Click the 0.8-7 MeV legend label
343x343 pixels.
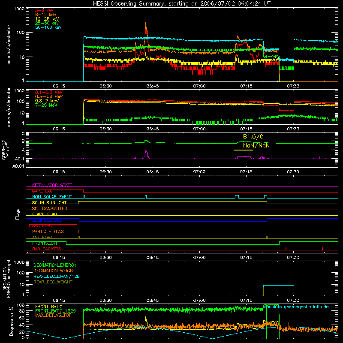click(x=47, y=101)
